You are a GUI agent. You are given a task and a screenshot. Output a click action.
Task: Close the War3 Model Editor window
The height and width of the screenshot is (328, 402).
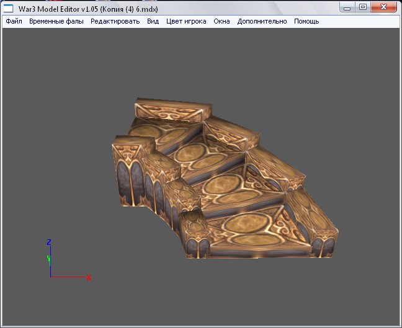click(383, 7)
